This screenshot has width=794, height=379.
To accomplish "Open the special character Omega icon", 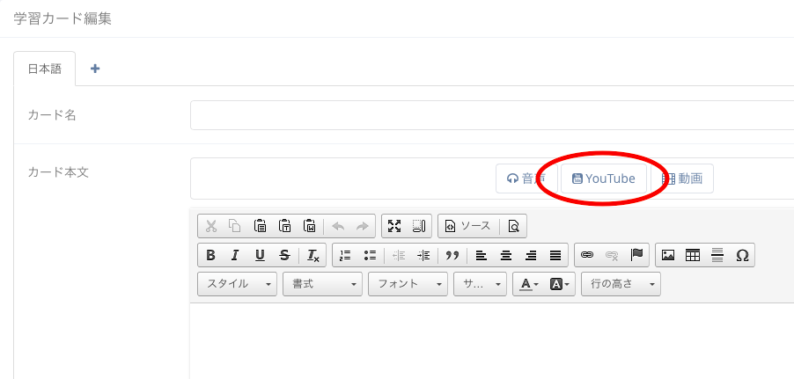I will 742,256.
